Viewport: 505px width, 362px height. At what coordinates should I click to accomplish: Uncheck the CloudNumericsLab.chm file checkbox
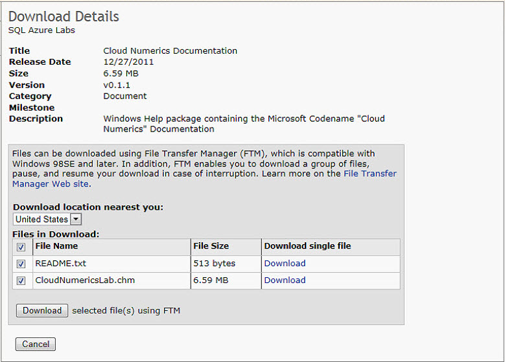coord(21,280)
